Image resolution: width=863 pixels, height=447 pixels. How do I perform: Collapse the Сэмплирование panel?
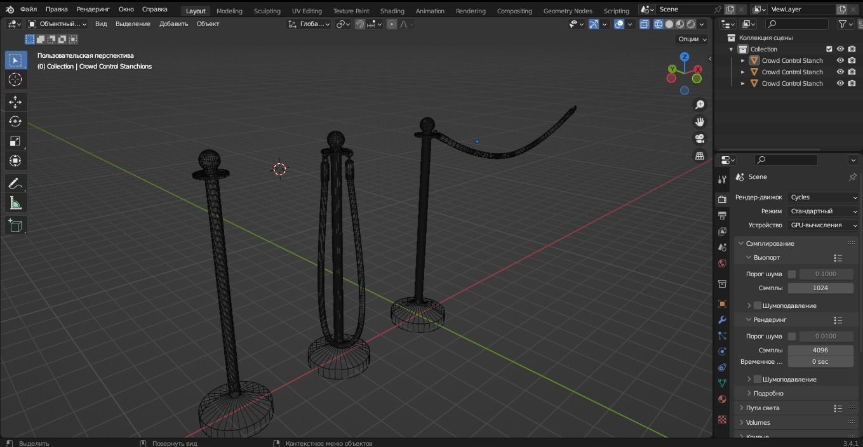pyautogui.click(x=740, y=244)
